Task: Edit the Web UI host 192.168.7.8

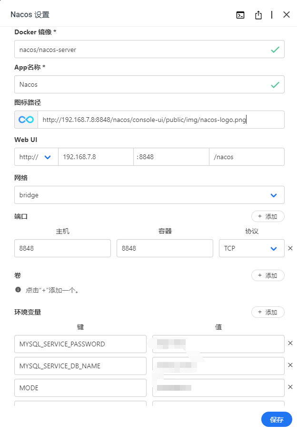Action: pos(96,157)
